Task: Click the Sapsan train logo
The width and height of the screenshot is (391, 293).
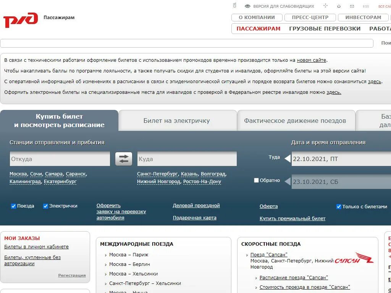Action: coord(354,258)
